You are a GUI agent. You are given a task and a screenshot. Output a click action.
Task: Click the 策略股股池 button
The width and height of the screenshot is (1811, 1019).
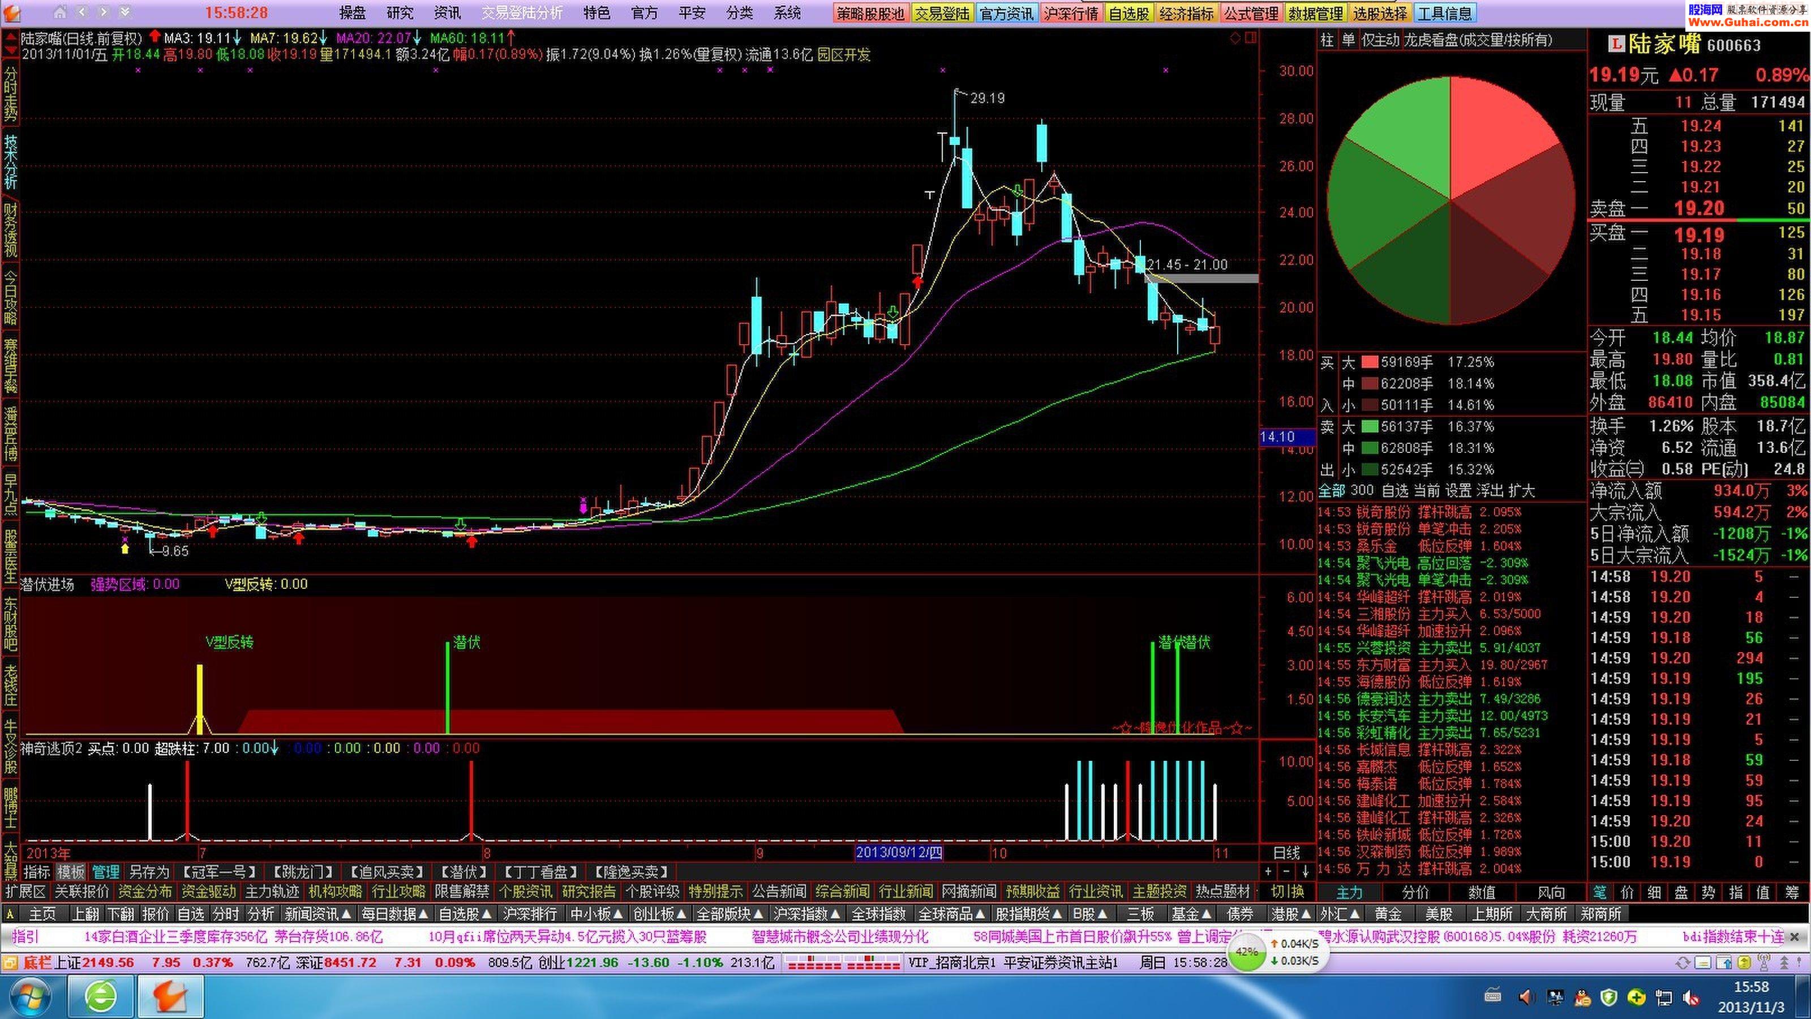(870, 14)
